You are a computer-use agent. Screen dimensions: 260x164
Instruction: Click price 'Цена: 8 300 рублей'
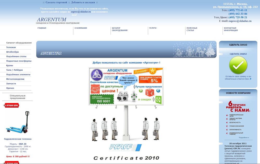(18, 156)
